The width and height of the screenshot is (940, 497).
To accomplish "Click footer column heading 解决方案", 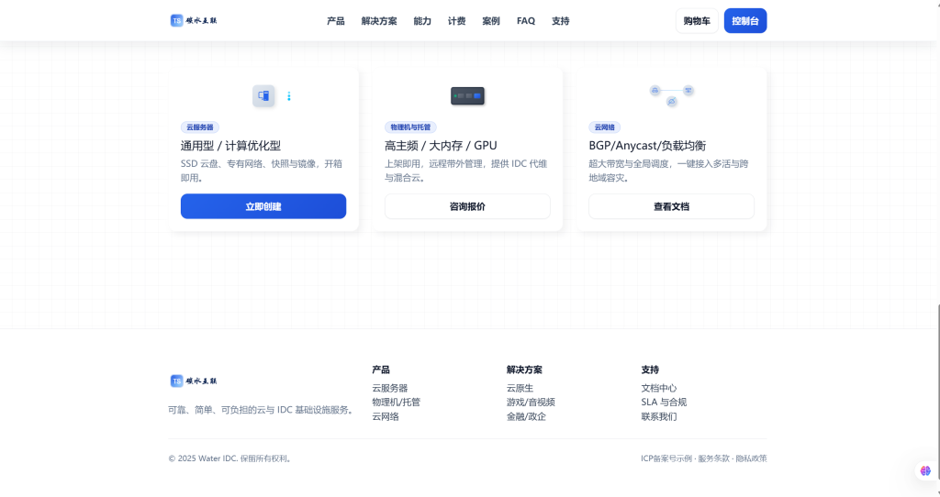I will click(524, 370).
